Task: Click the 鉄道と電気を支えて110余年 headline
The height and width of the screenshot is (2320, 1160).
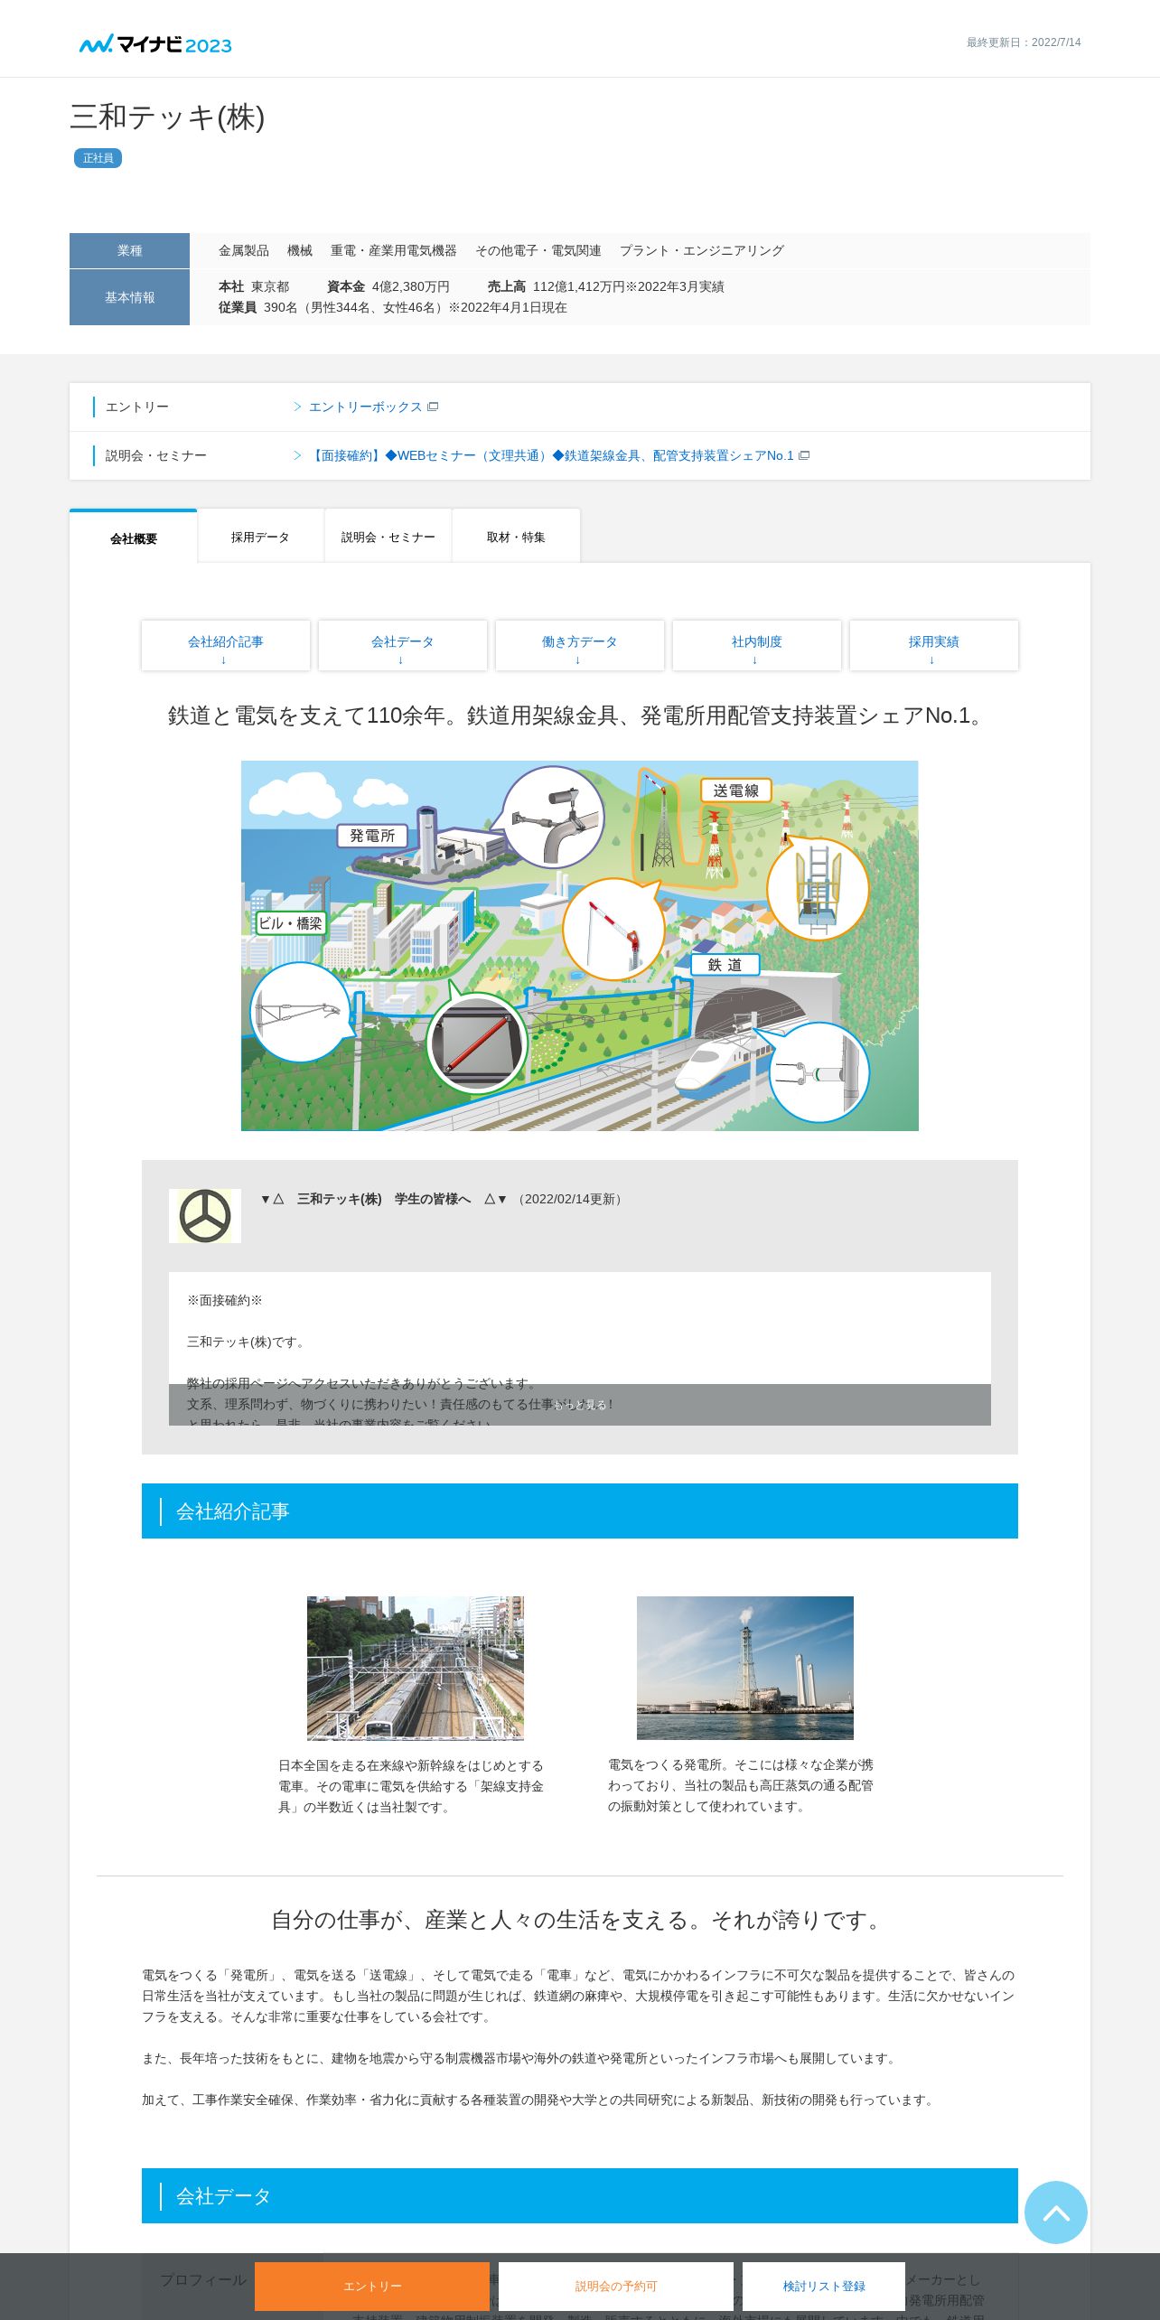Action: 580,716
